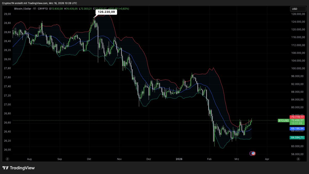Click the 2026 year label on time axis
The height and width of the screenshot is (174, 309).
[x=179, y=159]
